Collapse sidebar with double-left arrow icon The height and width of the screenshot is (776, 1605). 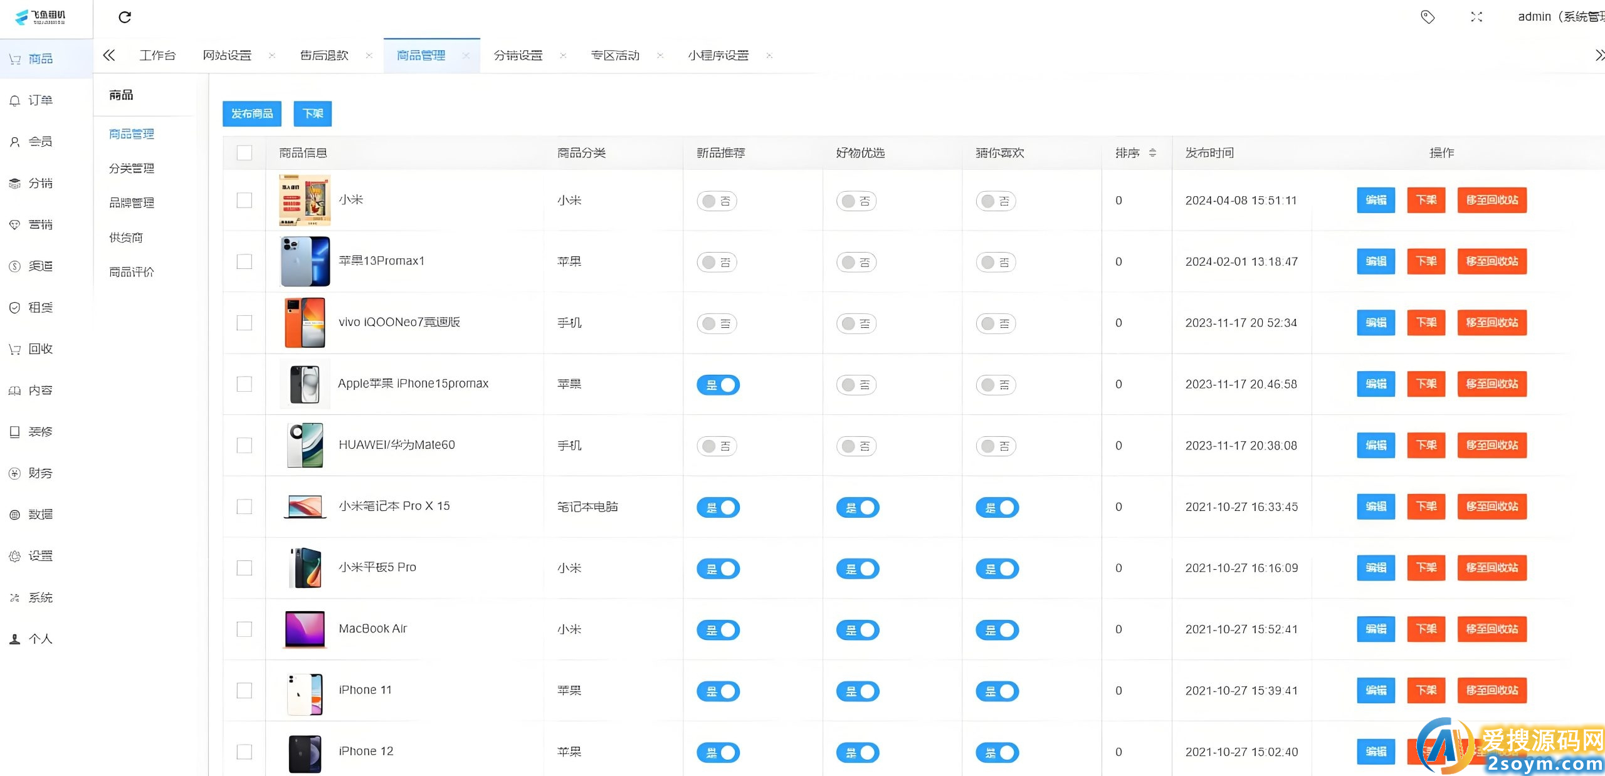108,55
